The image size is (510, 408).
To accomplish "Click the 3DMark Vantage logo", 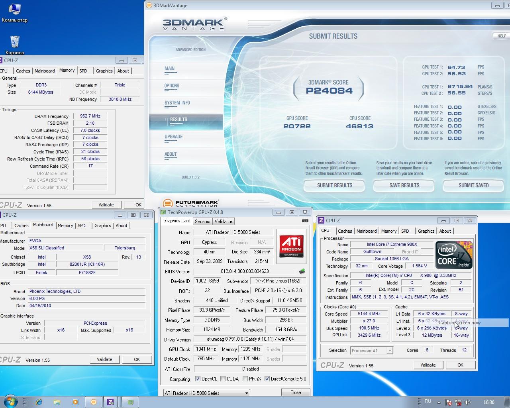I will (195, 24).
